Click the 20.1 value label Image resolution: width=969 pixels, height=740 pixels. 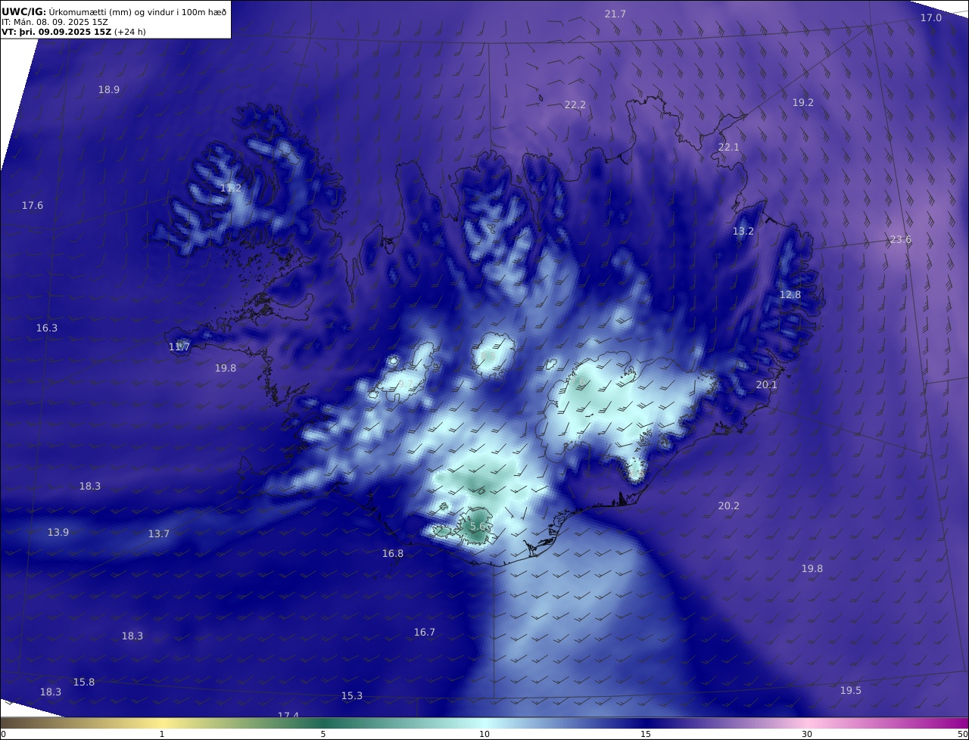click(767, 384)
